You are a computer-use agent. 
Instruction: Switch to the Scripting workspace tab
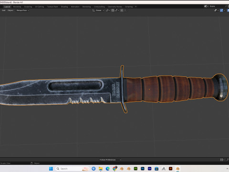click(129, 7)
